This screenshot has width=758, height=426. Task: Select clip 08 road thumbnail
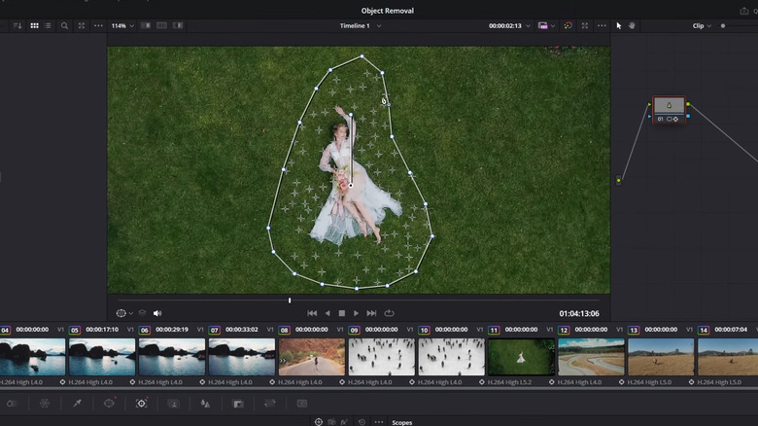click(x=312, y=357)
